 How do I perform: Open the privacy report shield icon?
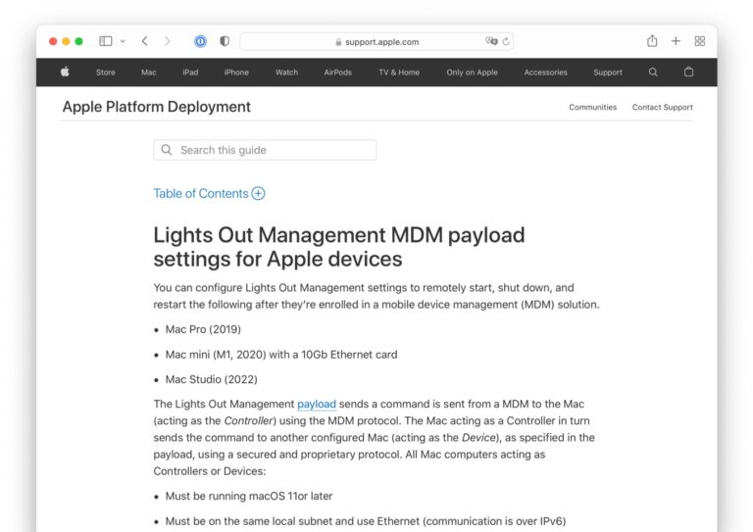[225, 41]
